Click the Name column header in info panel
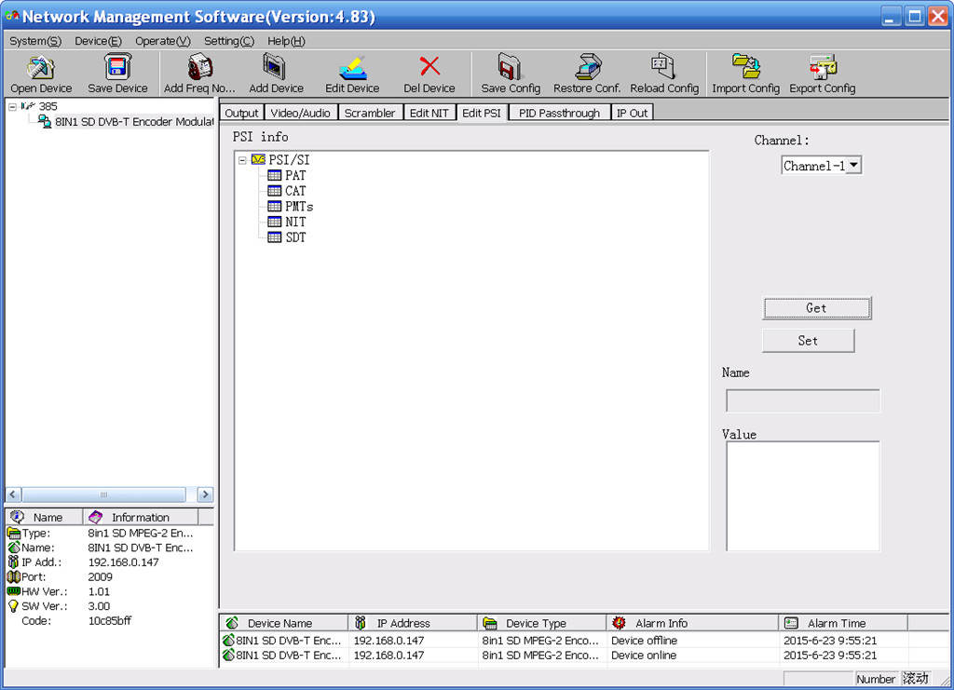 coord(44,517)
